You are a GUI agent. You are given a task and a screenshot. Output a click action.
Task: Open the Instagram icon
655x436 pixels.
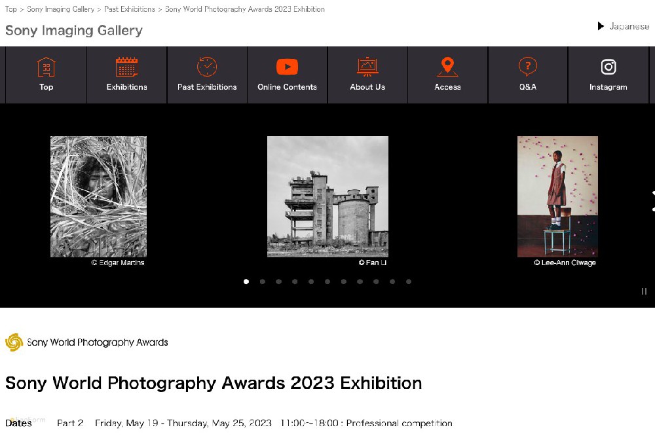click(x=608, y=67)
